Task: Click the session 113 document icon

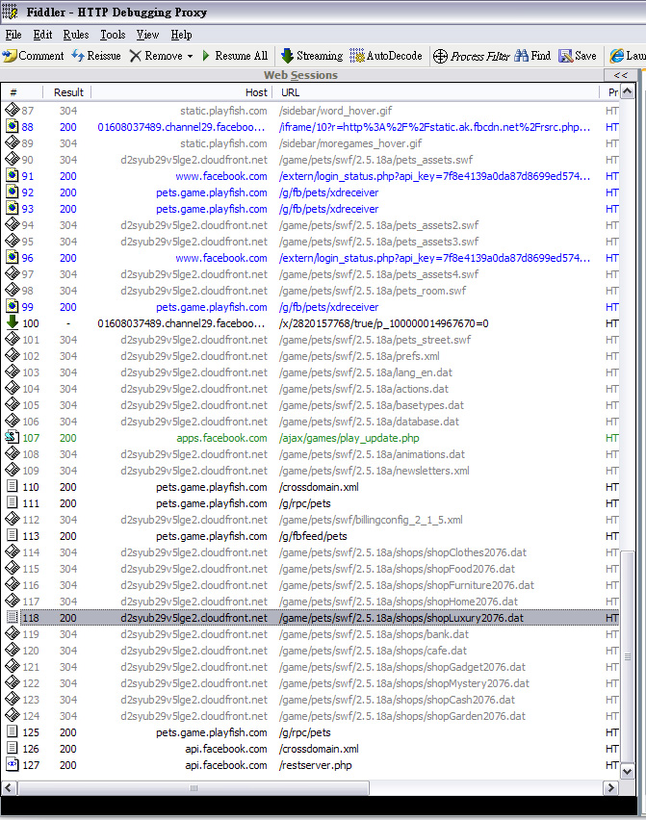Action: [x=12, y=535]
